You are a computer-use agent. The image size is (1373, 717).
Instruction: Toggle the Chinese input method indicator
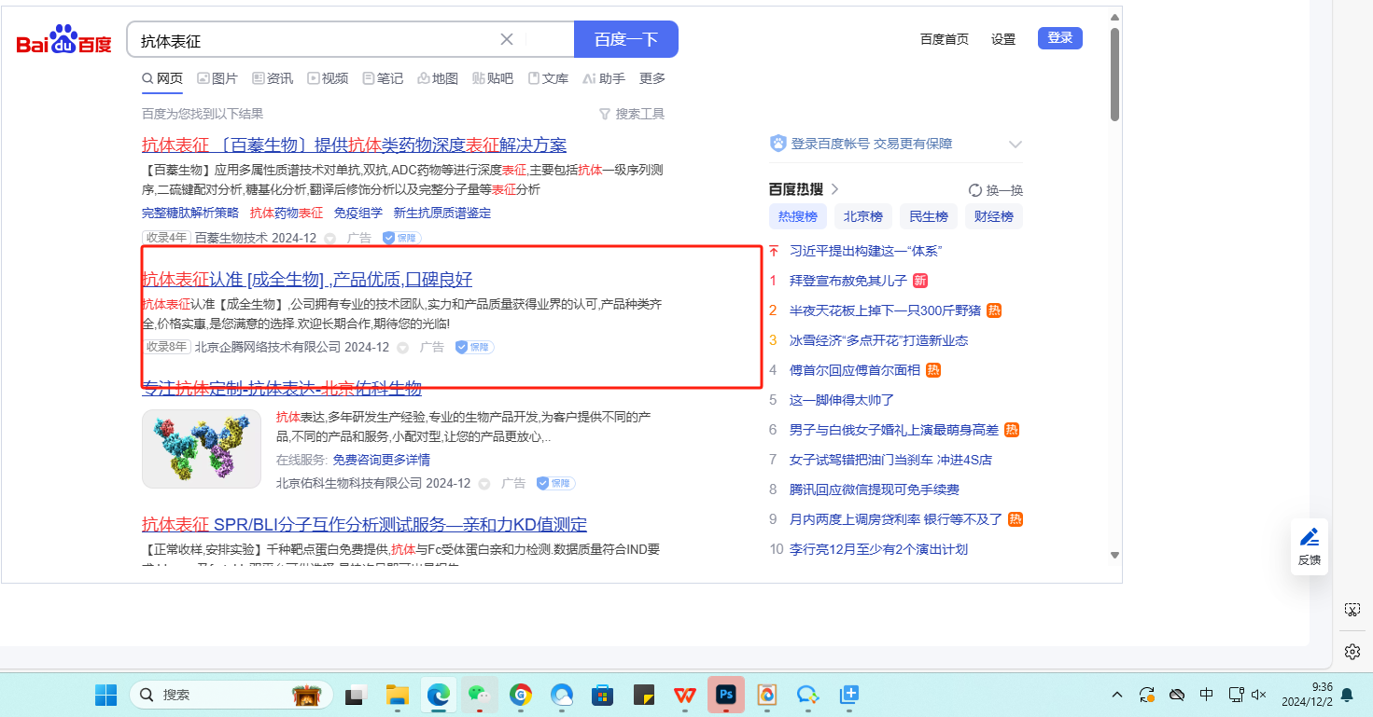pyautogui.click(x=1206, y=695)
